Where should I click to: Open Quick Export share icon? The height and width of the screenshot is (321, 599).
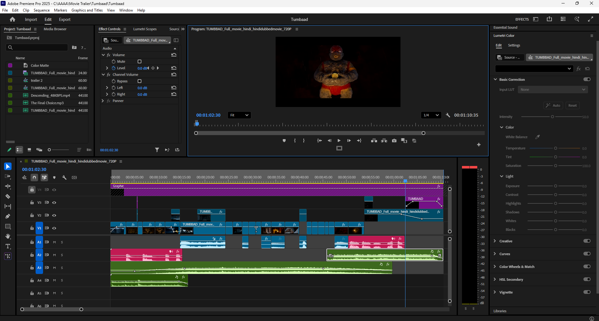549,19
